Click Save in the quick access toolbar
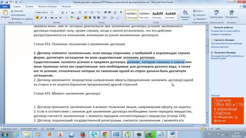This screenshot has height=138, width=246. point(7,2)
